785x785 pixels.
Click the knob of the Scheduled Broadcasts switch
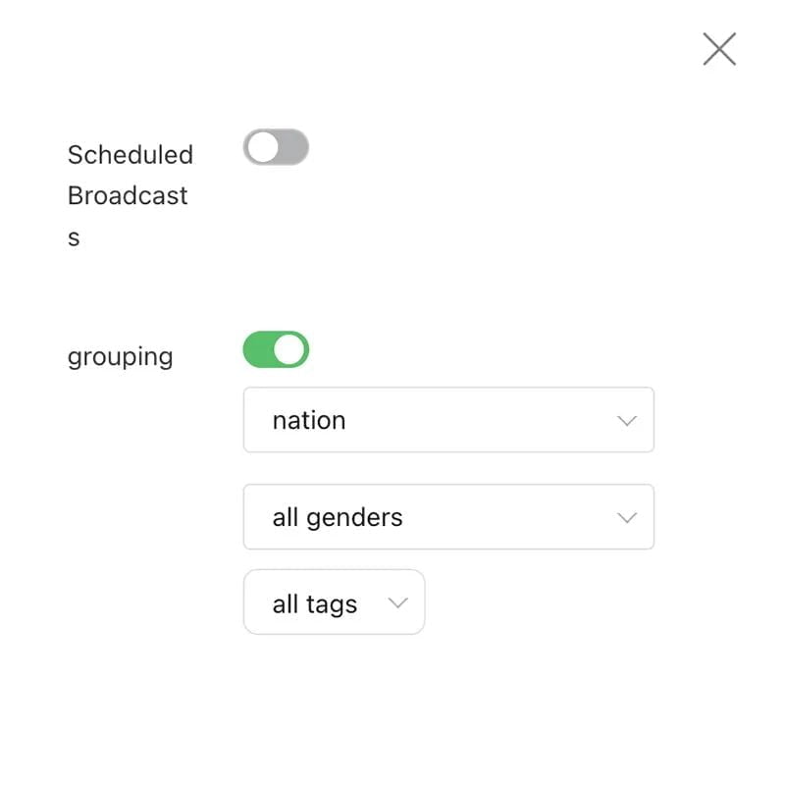[x=263, y=147]
